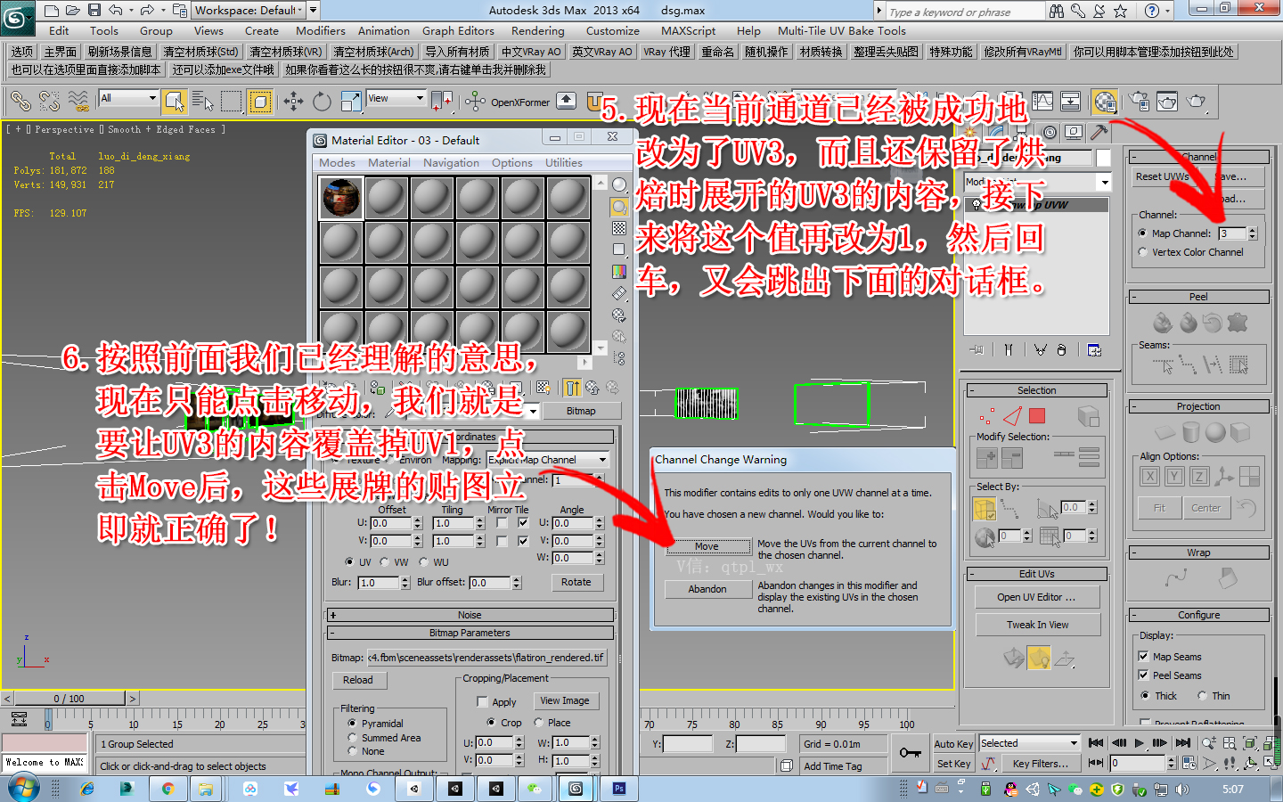
Task: Click the Rectangular Selection Region icon
Action: pyautogui.click(x=232, y=102)
